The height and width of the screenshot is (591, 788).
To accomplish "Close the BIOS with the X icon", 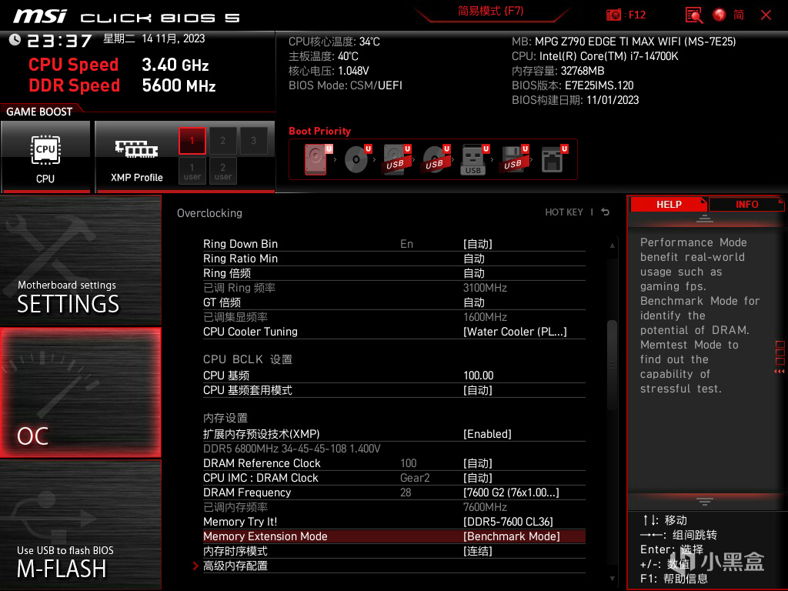I will click(x=766, y=15).
